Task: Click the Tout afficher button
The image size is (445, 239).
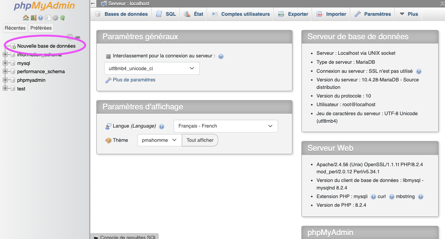Action: coord(200,140)
